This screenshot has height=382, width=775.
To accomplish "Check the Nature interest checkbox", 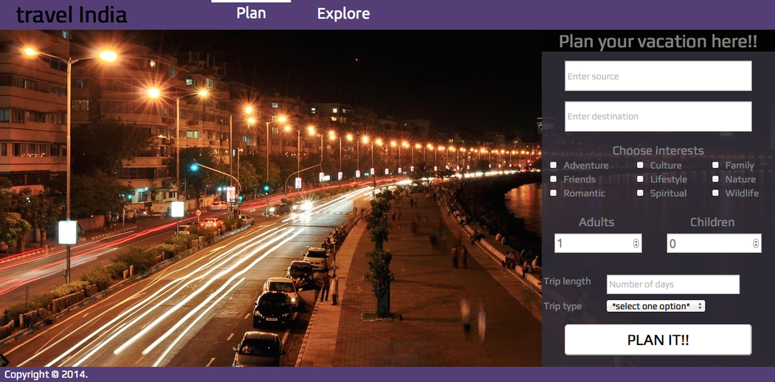I will pyautogui.click(x=715, y=179).
